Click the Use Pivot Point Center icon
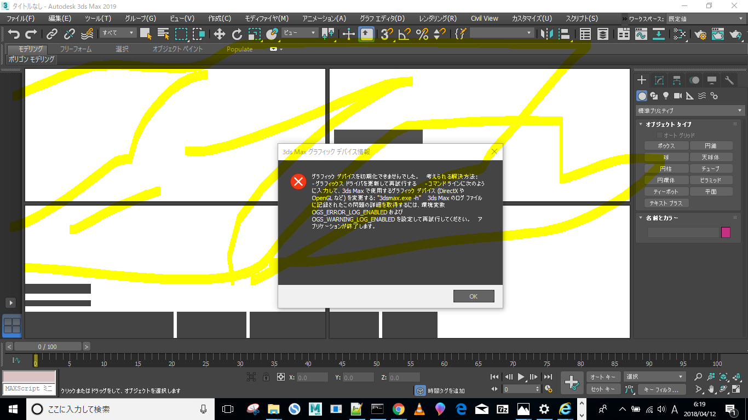The height and width of the screenshot is (420, 748). coord(329,34)
